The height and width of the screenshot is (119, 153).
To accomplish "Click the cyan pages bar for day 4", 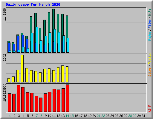I will (x=23, y=50).
